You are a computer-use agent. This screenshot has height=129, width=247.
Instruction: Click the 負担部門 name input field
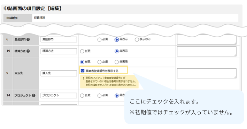click(59, 39)
